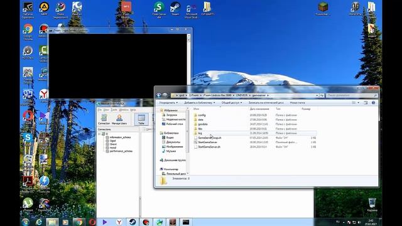402x226 pixels.
Task: Sort by Тип column header
Action: click(x=278, y=109)
